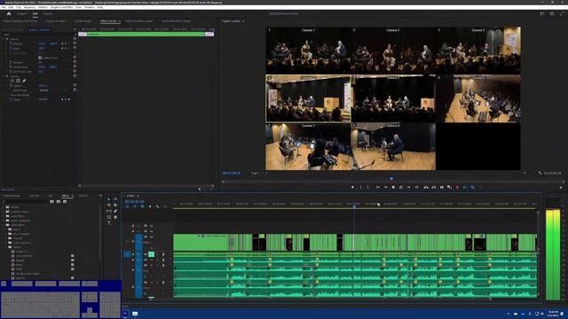568x319 pixels.
Task: Click the Export Frame camera icon
Action: (442, 187)
